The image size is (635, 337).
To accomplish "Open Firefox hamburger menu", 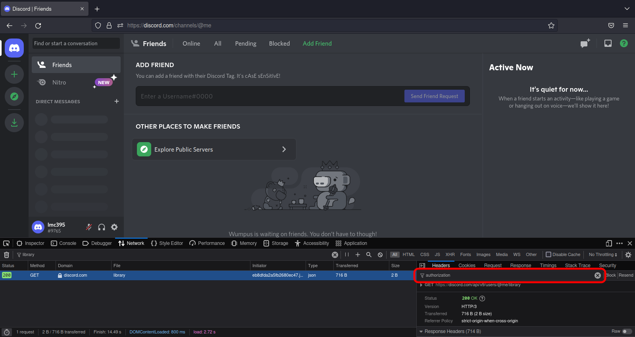I will 625,25.
